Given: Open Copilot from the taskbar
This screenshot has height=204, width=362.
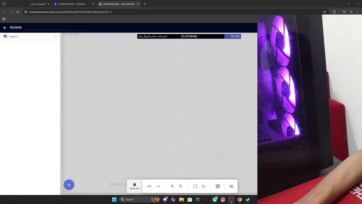Looking at the screenshot, I should (173, 199).
